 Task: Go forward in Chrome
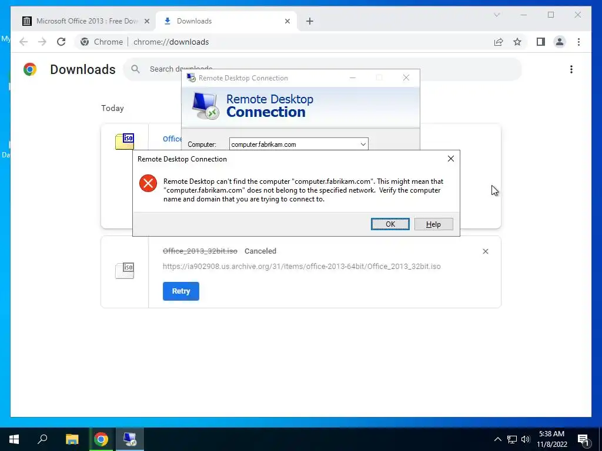42,42
